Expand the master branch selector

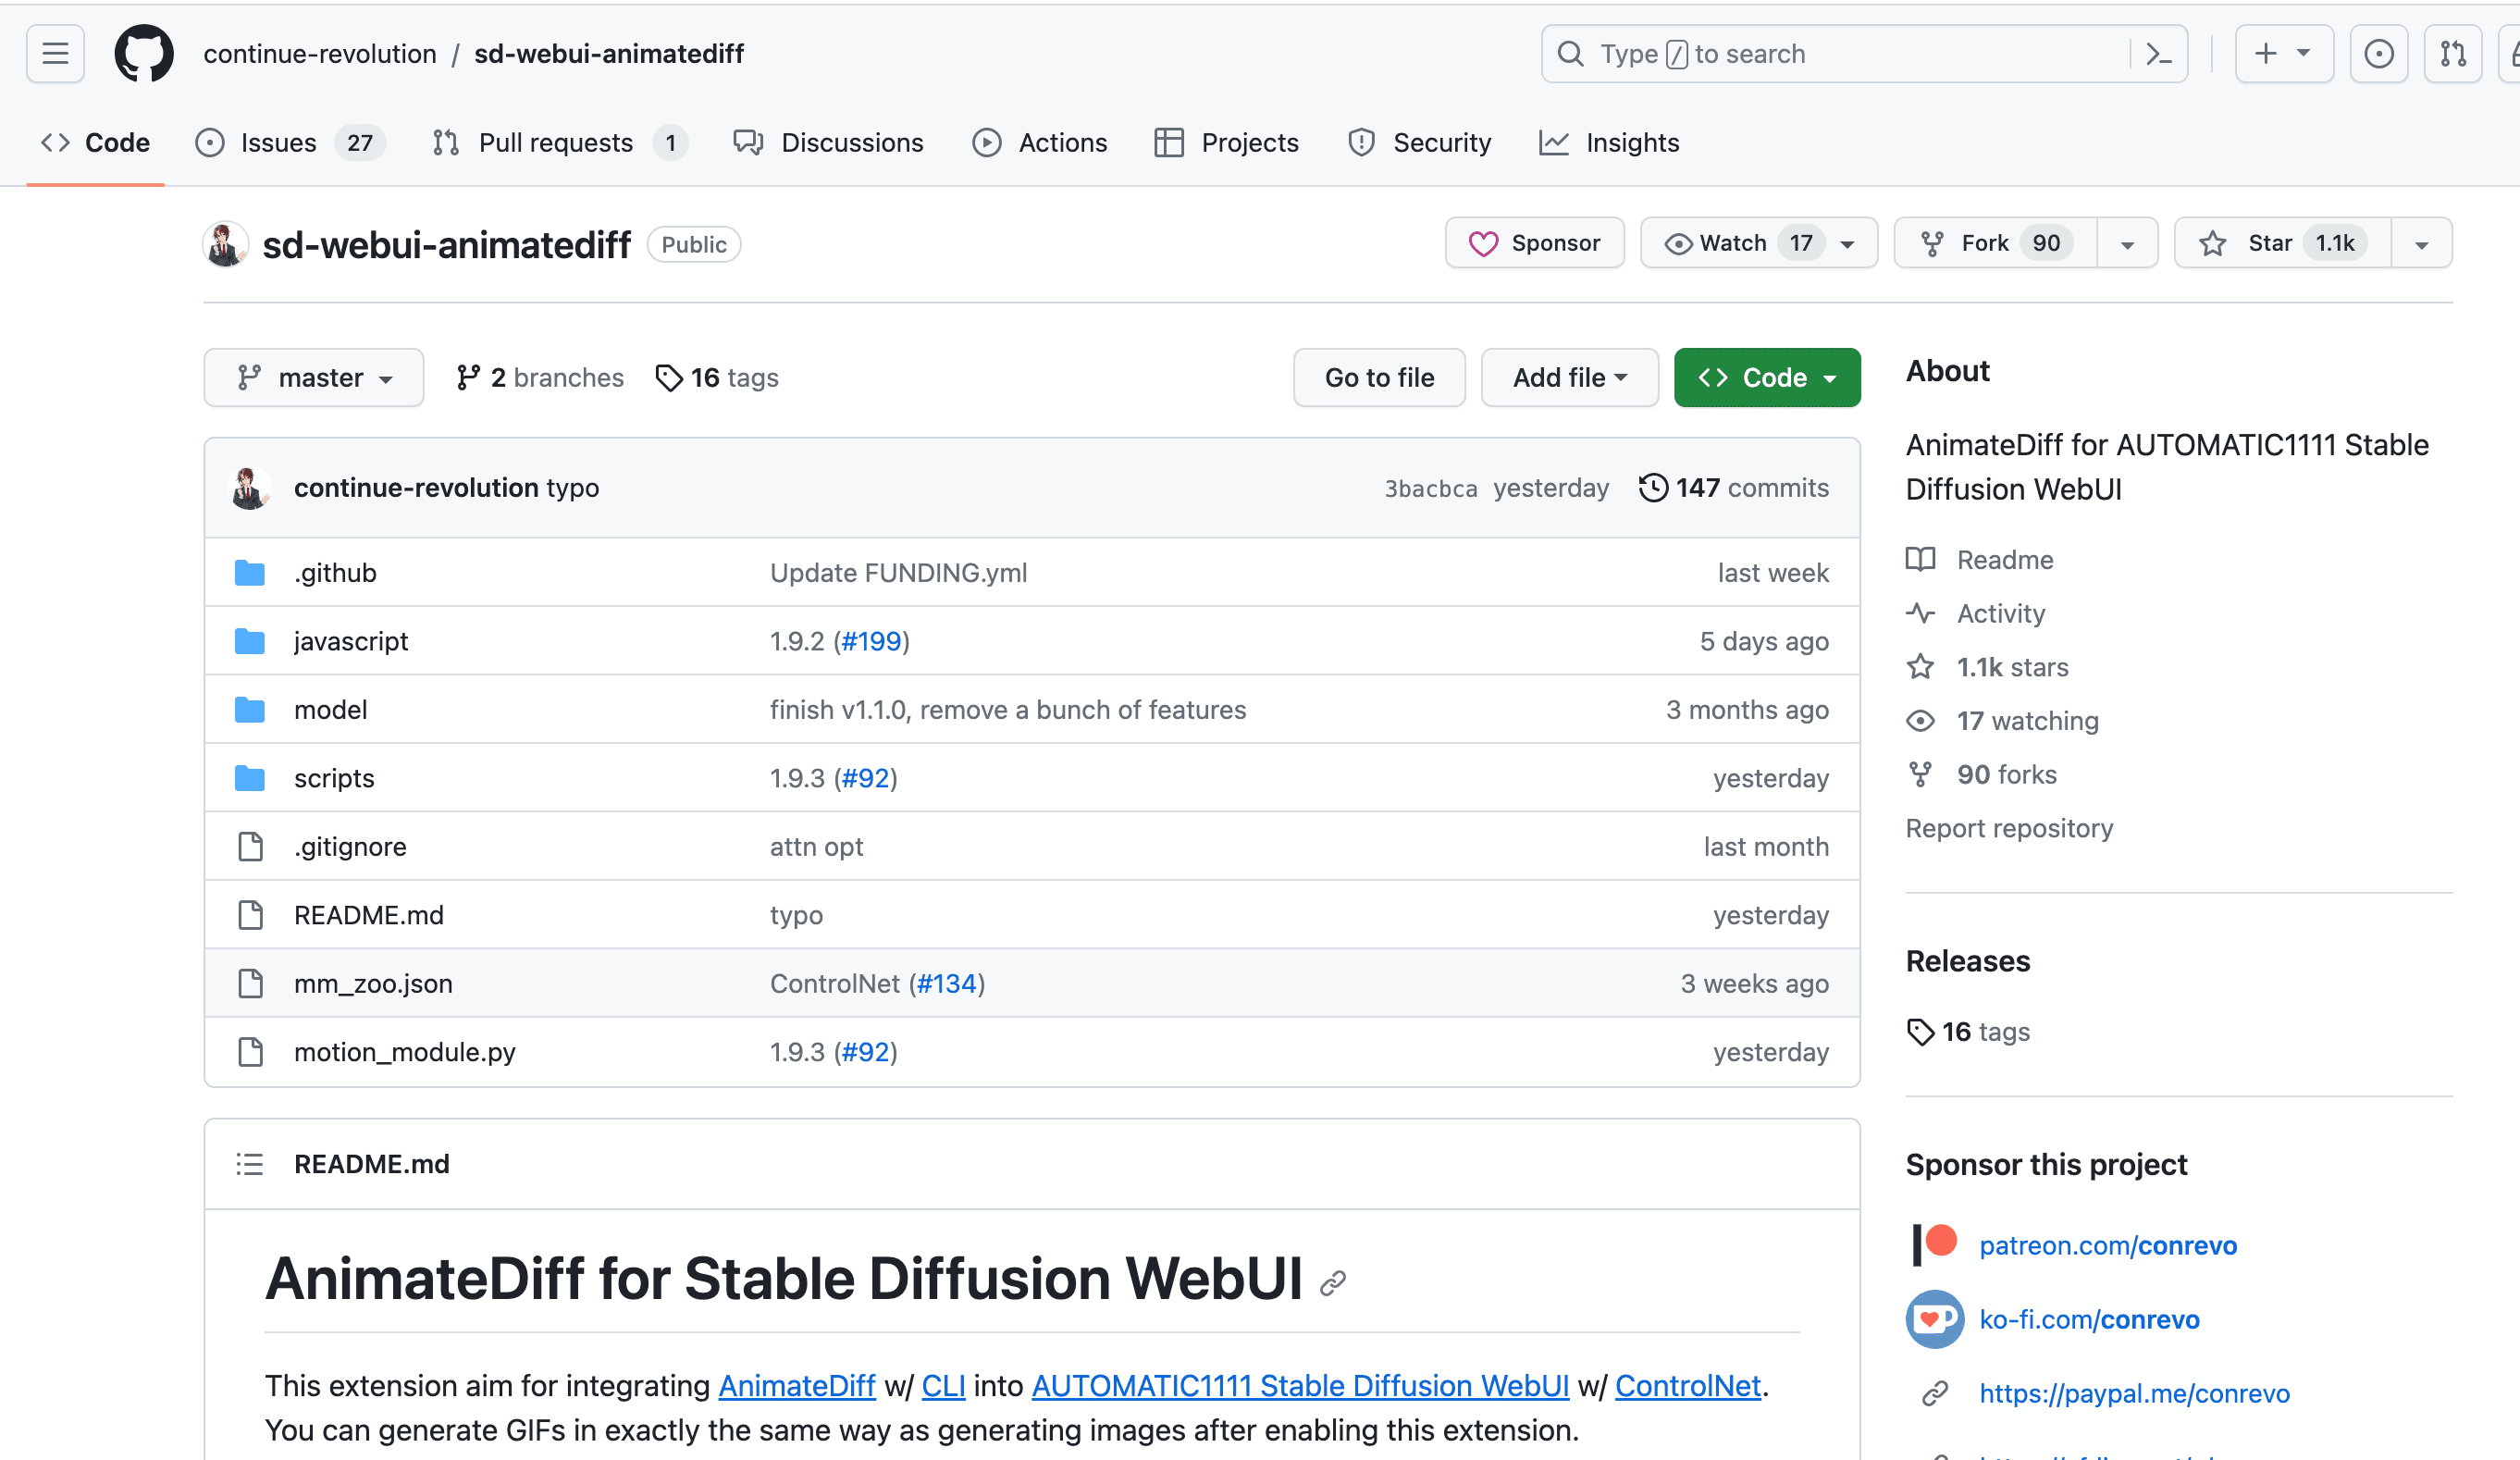point(314,378)
